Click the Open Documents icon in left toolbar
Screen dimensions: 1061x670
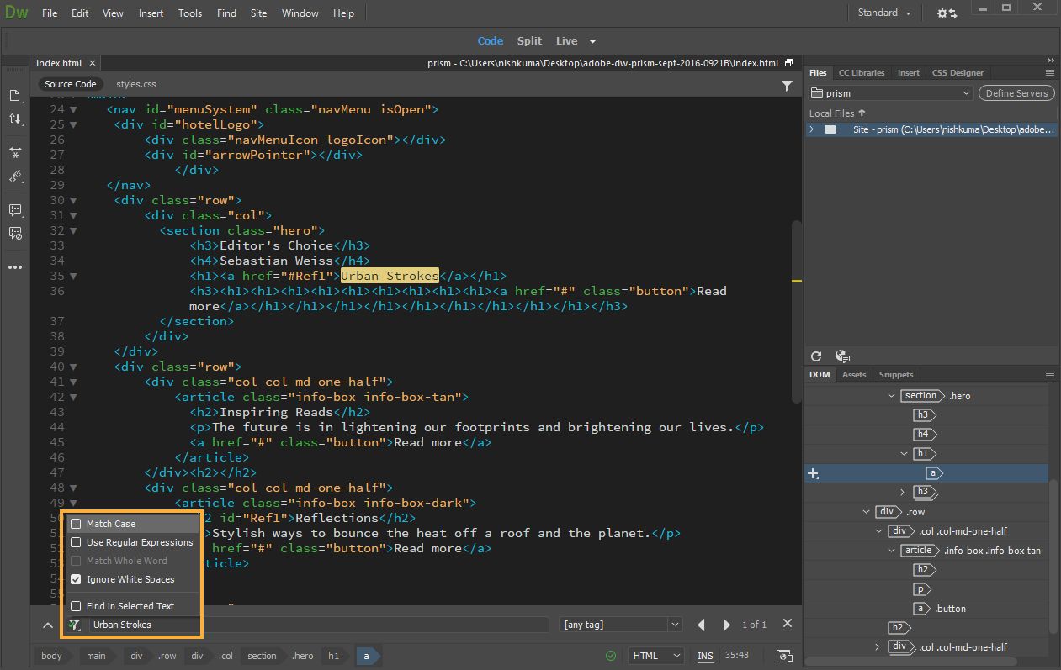click(15, 95)
